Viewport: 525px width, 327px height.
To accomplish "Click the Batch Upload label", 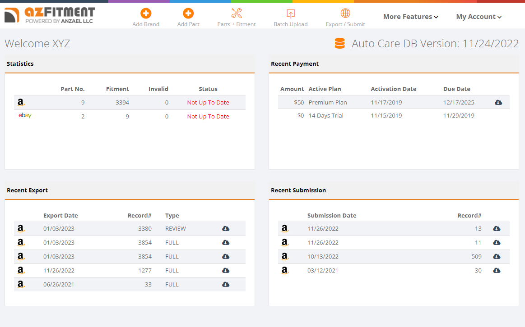I will tap(291, 24).
